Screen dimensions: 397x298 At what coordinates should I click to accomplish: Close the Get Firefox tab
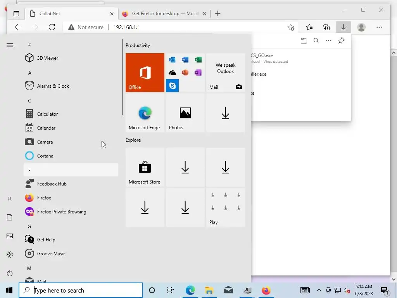click(x=204, y=14)
